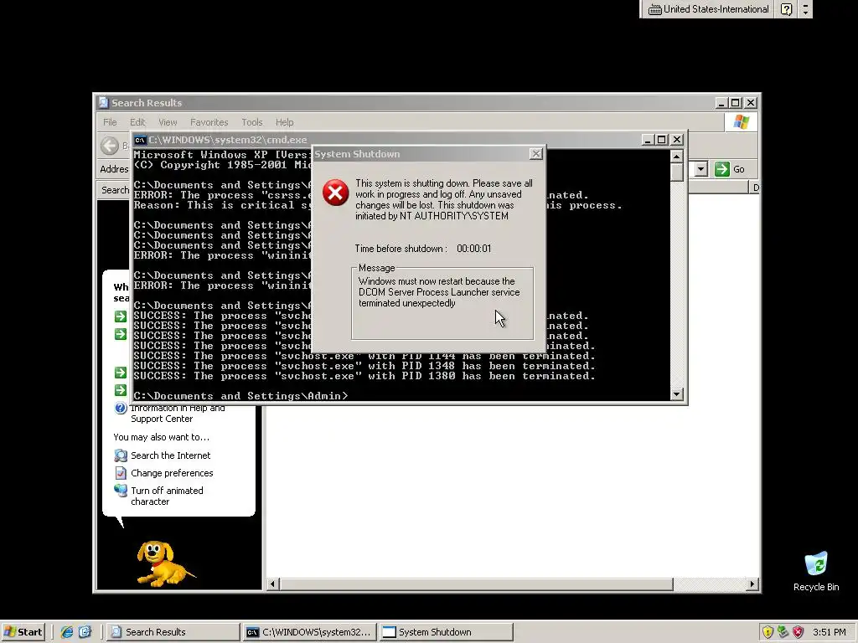Screen dimensions: 858x643
Task: Click left arrow of horizontal scrollbar
Action: tap(272, 584)
